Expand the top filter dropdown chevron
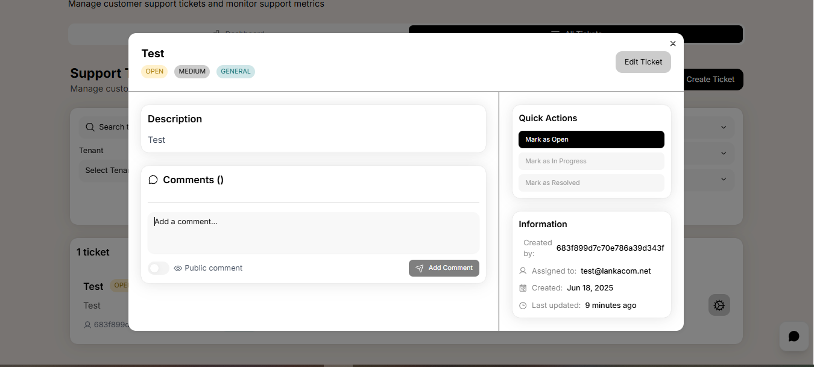 pyautogui.click(x=724, y=127)
